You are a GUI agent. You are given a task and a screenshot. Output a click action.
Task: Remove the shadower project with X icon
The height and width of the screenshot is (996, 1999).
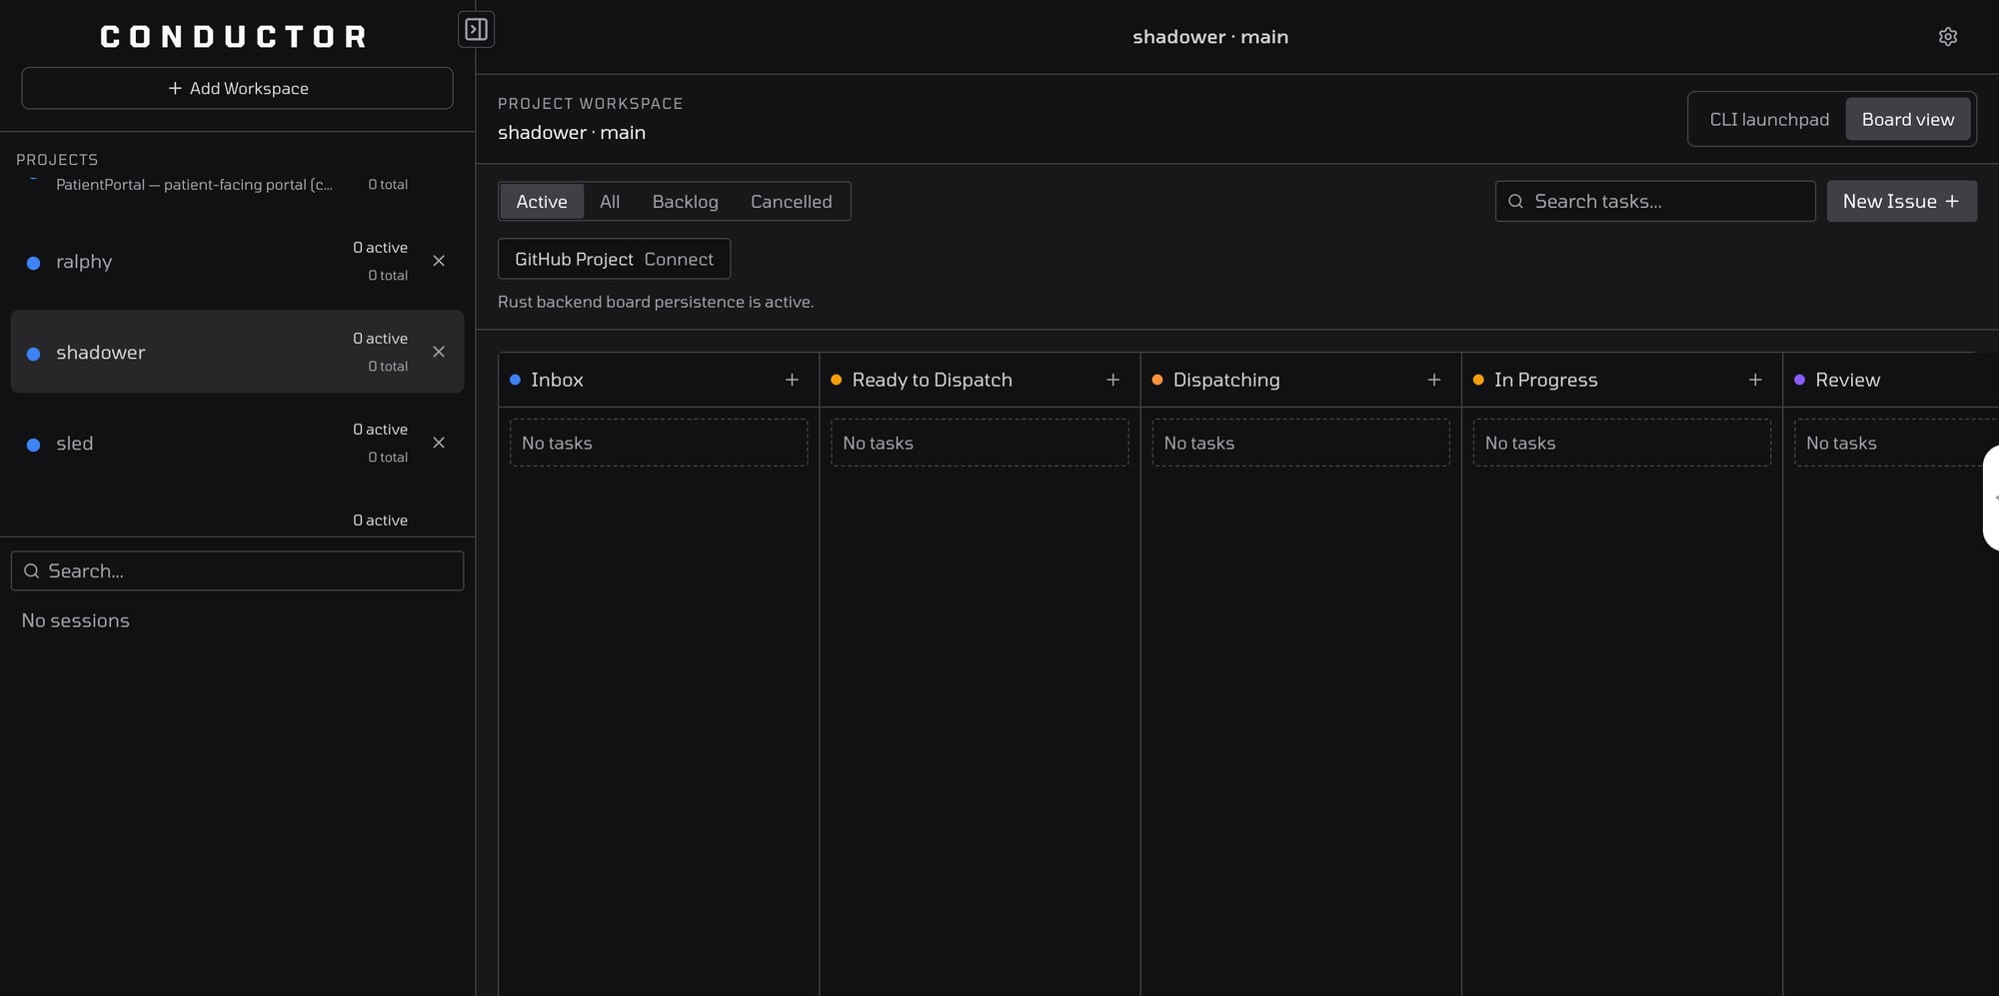439,352
